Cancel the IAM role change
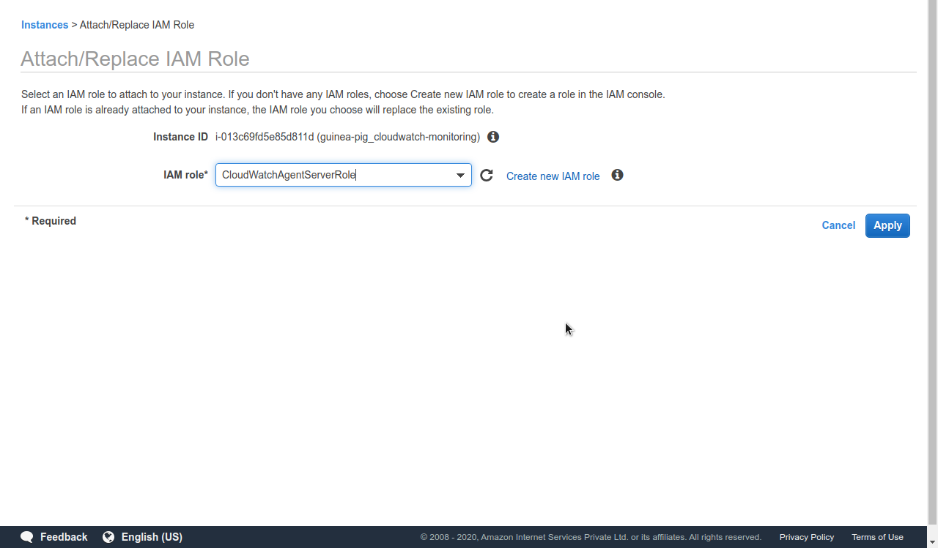This screenshot has width=938, height=548. (838, 225)
